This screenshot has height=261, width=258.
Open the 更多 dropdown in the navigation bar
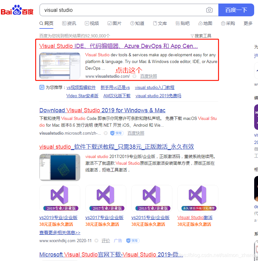click(x=248, y=23)
